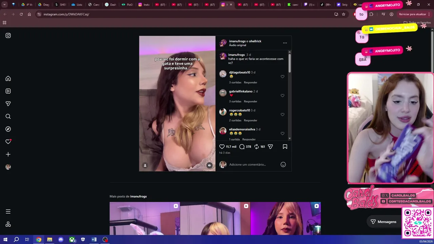Toggle video sound with the speaker icon

click(x=209, y=165)
